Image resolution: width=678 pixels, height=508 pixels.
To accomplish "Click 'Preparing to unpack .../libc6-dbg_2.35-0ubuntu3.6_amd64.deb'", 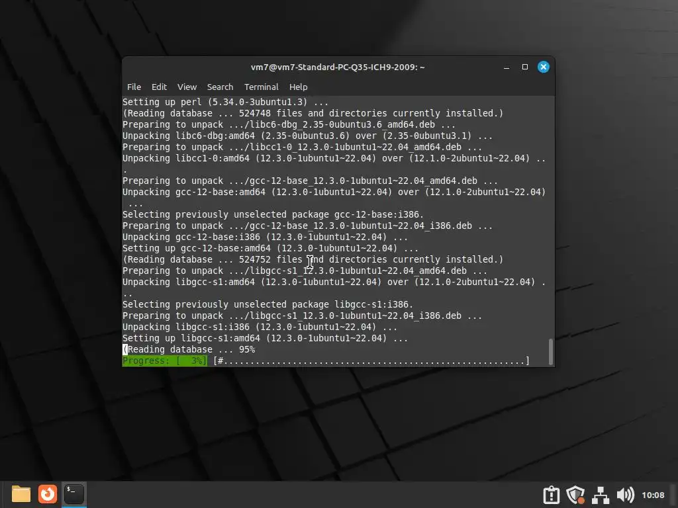I will pos(289,124).
